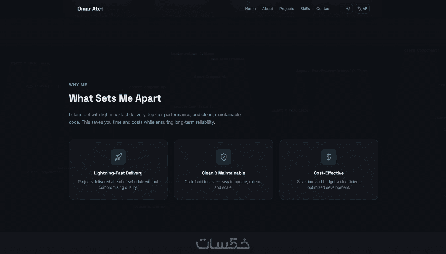Click the shield check icon

click(224, 157)
